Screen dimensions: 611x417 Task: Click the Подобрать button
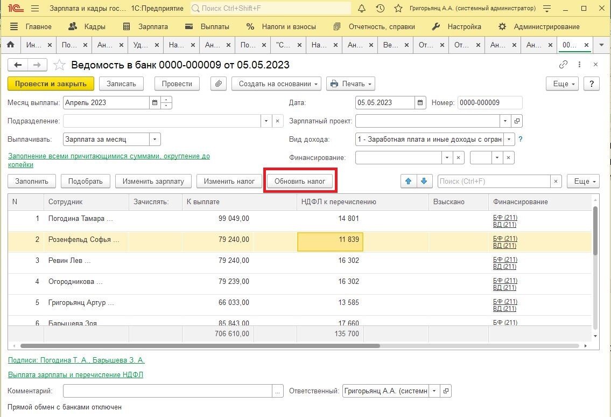[86, 181]
